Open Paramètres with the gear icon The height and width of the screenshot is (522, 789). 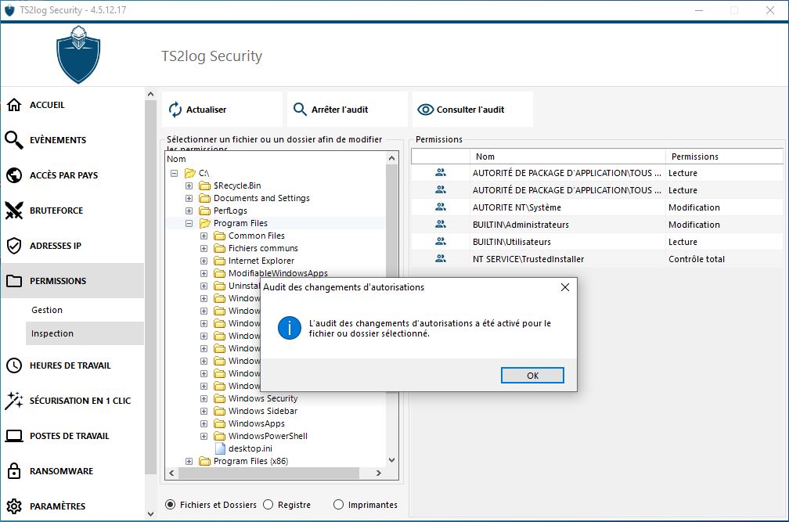click(14, 506)
